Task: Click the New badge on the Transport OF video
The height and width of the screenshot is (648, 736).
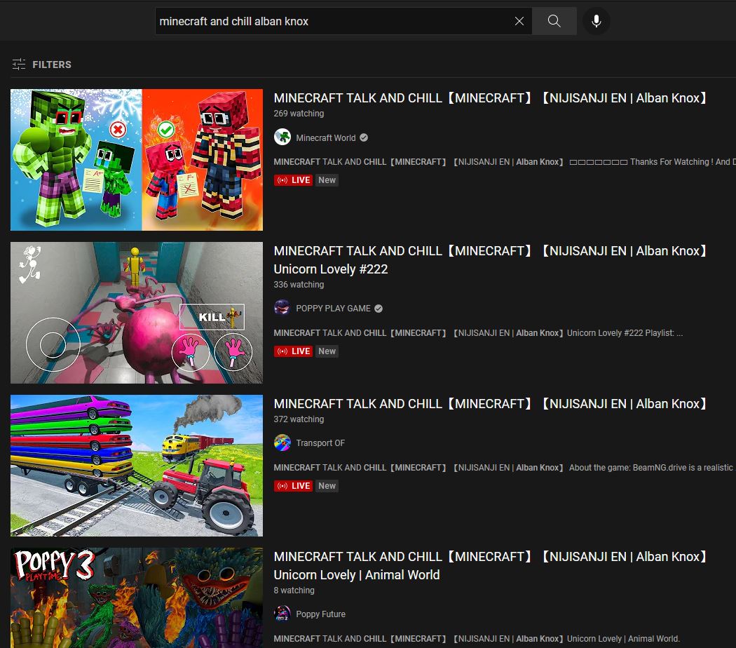Action: click(x=327, y=485)
